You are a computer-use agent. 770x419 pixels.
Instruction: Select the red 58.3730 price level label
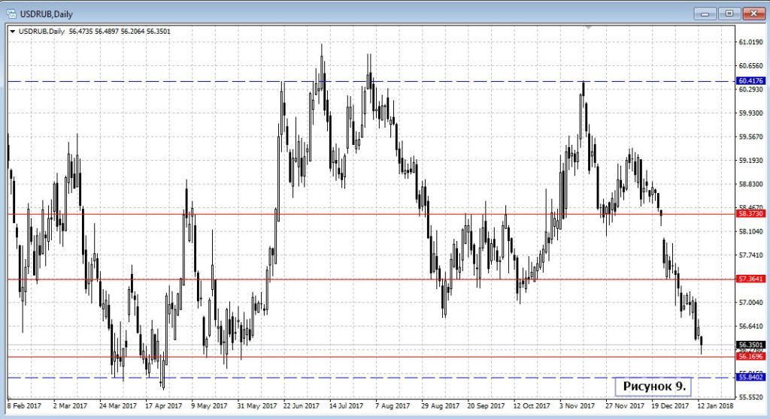tap(751, 214)
